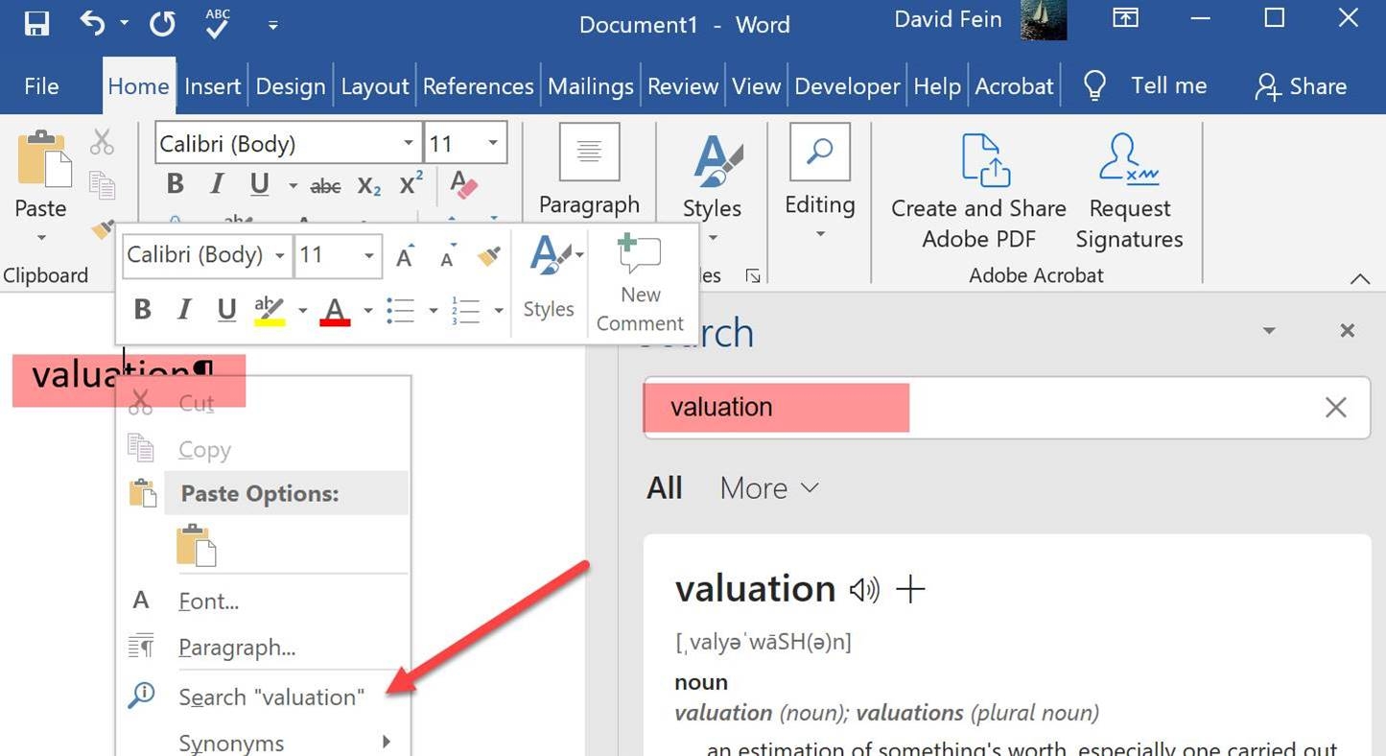Toggle Italic on the mini toolbar
The width and height of the screenshot is (1386, 756).
pos(183,308)
